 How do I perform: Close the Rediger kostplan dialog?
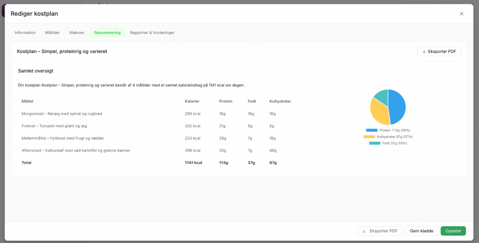(461, 14)
